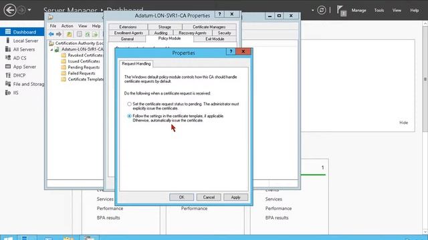The width and height of the screenshot is (428, 240).
Task: Refresh the Server Manager dashboard
Action: click(322, 11)
